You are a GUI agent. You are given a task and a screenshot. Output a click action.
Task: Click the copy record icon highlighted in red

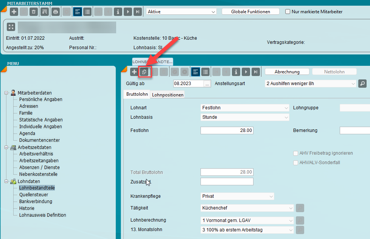(x=144, y=72)
